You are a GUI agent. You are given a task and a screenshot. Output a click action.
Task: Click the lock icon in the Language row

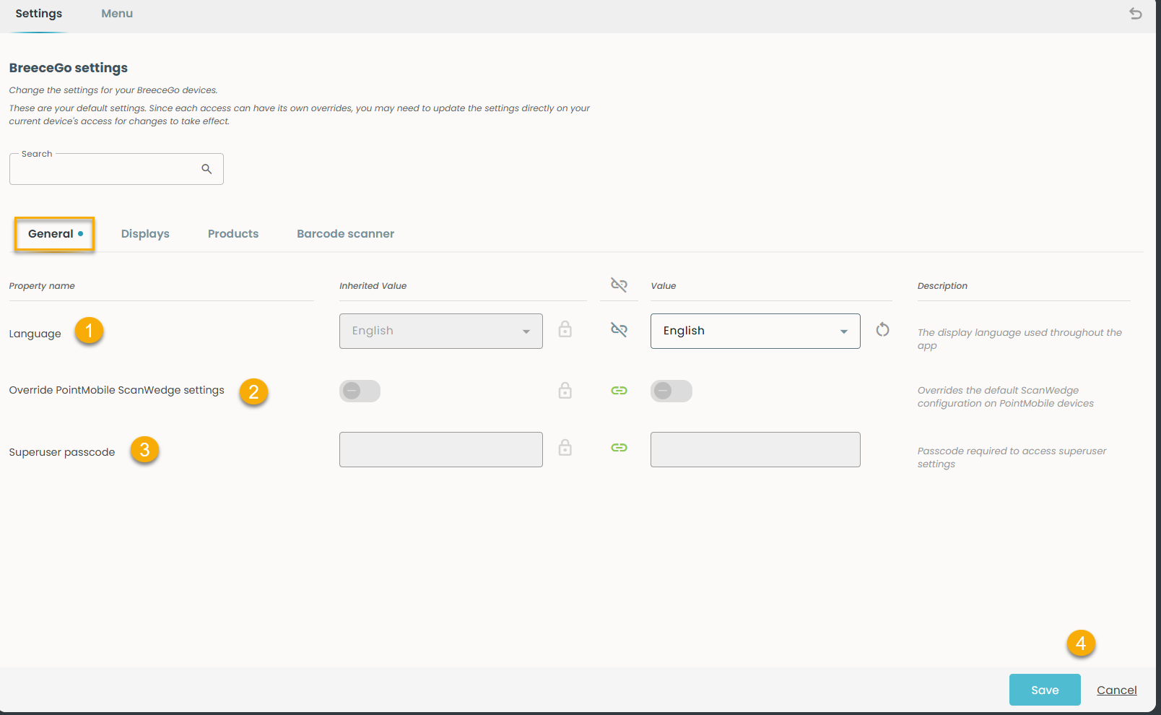(565, 329)
